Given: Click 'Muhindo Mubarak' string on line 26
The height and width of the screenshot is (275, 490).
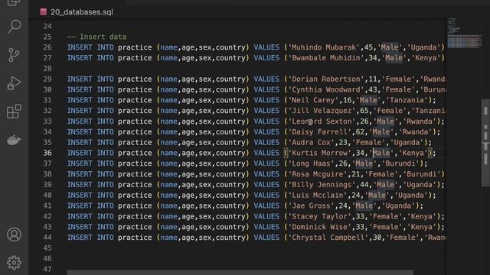Looking at the screenshot, I should [x=324, y=47].
